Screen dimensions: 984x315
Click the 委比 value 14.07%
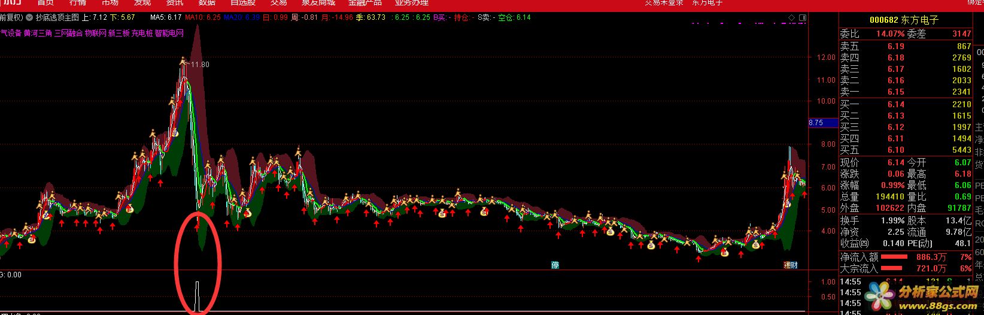pos(891,34)
